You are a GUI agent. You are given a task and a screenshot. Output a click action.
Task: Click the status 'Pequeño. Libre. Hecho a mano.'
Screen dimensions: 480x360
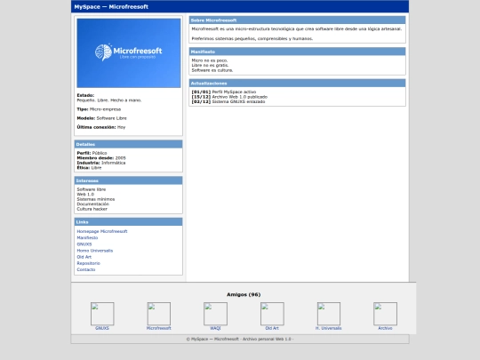pyautogui.click(x=109, y=100)
